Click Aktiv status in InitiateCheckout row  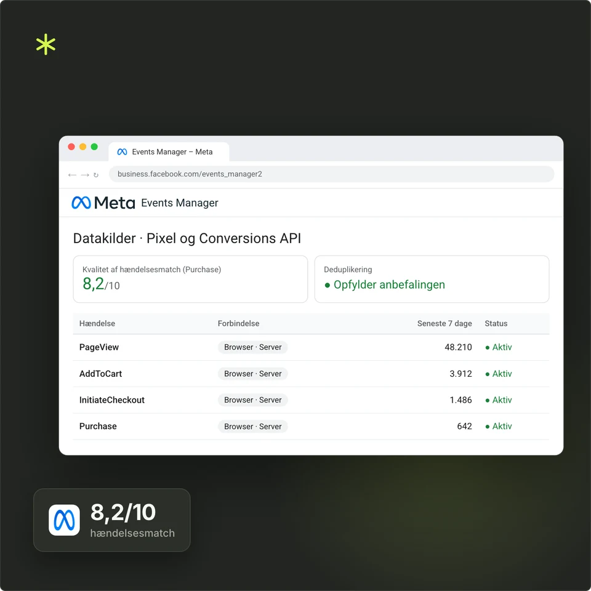click(499, 400)
